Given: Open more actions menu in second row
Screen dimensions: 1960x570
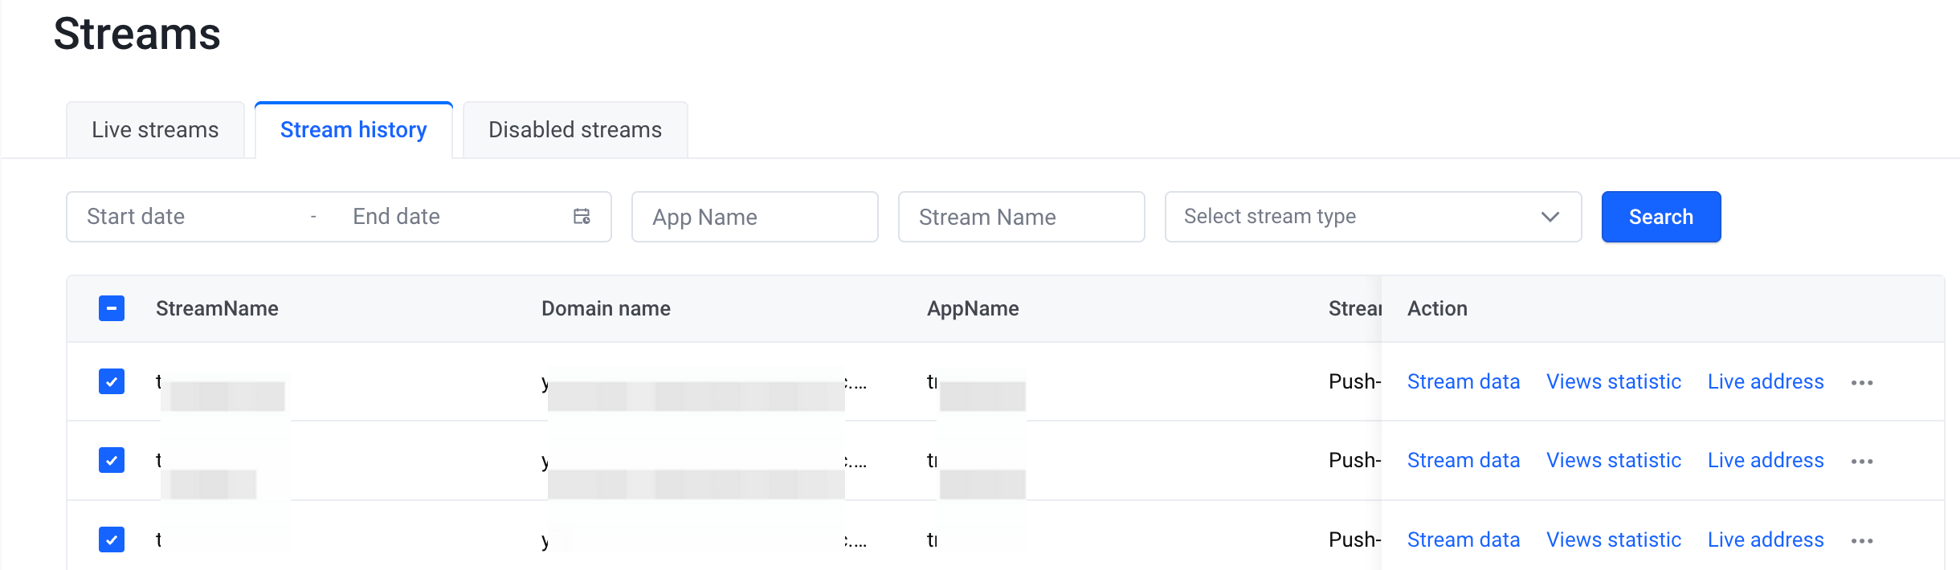Looking at the screenshot, I should coord(1861,462).
